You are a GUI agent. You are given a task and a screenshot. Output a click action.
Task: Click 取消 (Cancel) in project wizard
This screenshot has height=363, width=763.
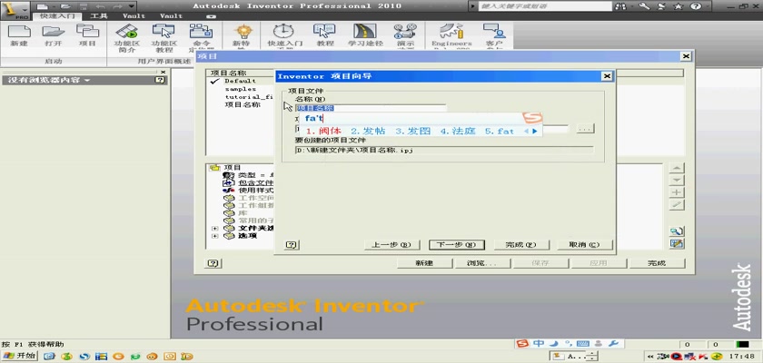click(x=585, y=244)
